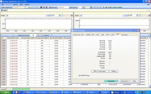Switch to the DSP tab in Debugger
The width and height of the screenshot is (151, 94).
(x=93, y=35)
